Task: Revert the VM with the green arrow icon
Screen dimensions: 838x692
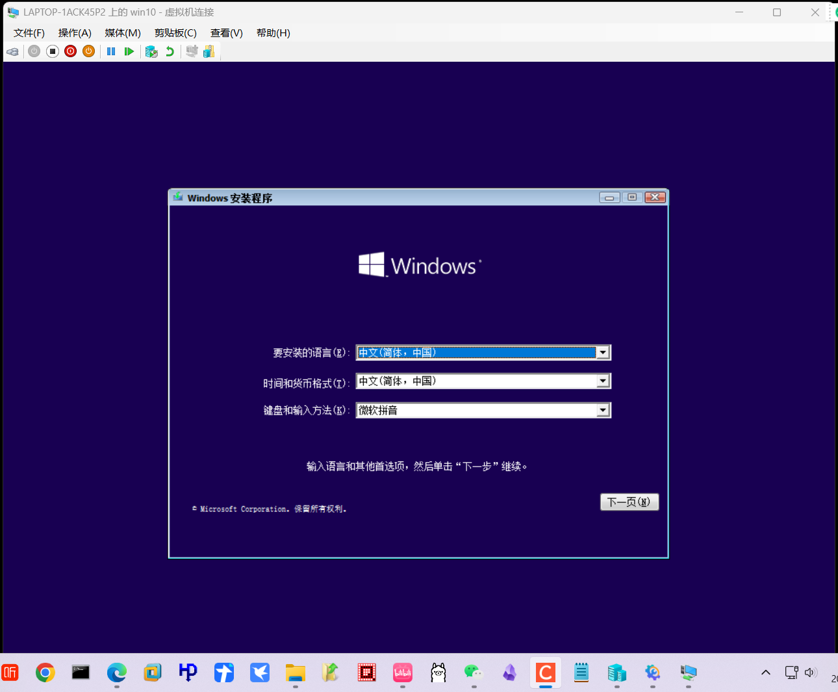Action: click(x=170, y=51)
